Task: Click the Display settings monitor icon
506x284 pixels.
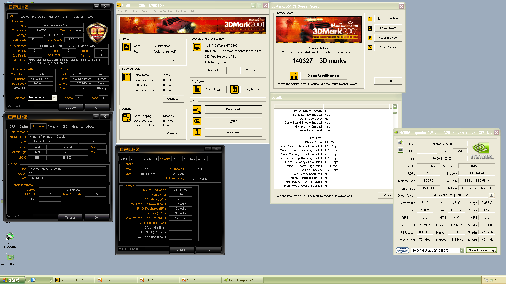Action: (197, 47)
